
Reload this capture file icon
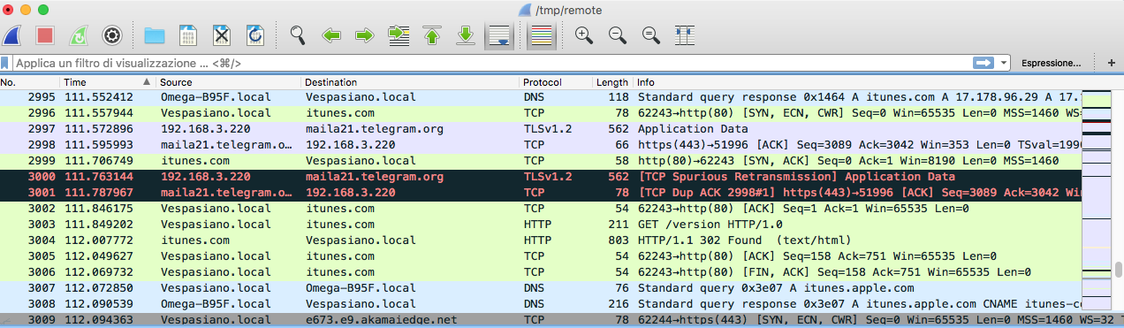point(254,35)
